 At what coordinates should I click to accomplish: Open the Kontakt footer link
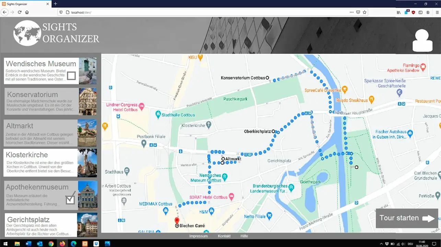(x=224, y=236)
